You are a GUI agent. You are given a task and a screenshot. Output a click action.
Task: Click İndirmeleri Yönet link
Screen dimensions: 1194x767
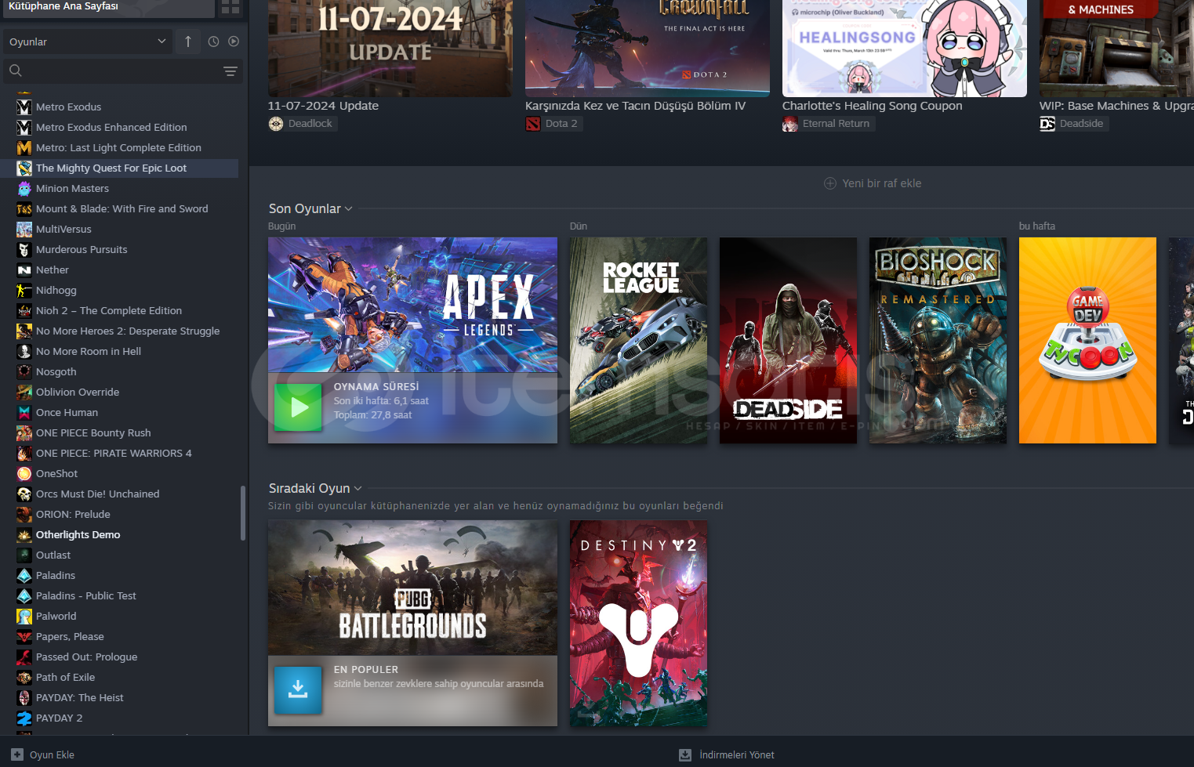click(x=727, y=754)
